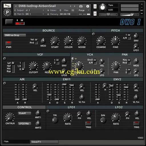Click the START knob

pyautogui.click(x=55, y=41)
